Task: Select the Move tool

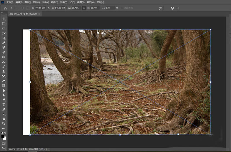Action: tap(4, 19)
